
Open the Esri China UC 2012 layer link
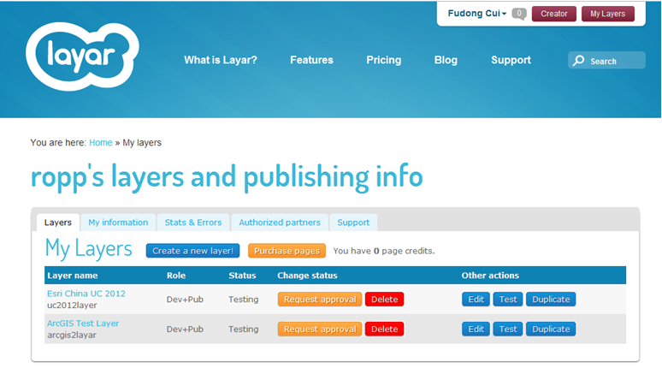click(x=86, y=294)
